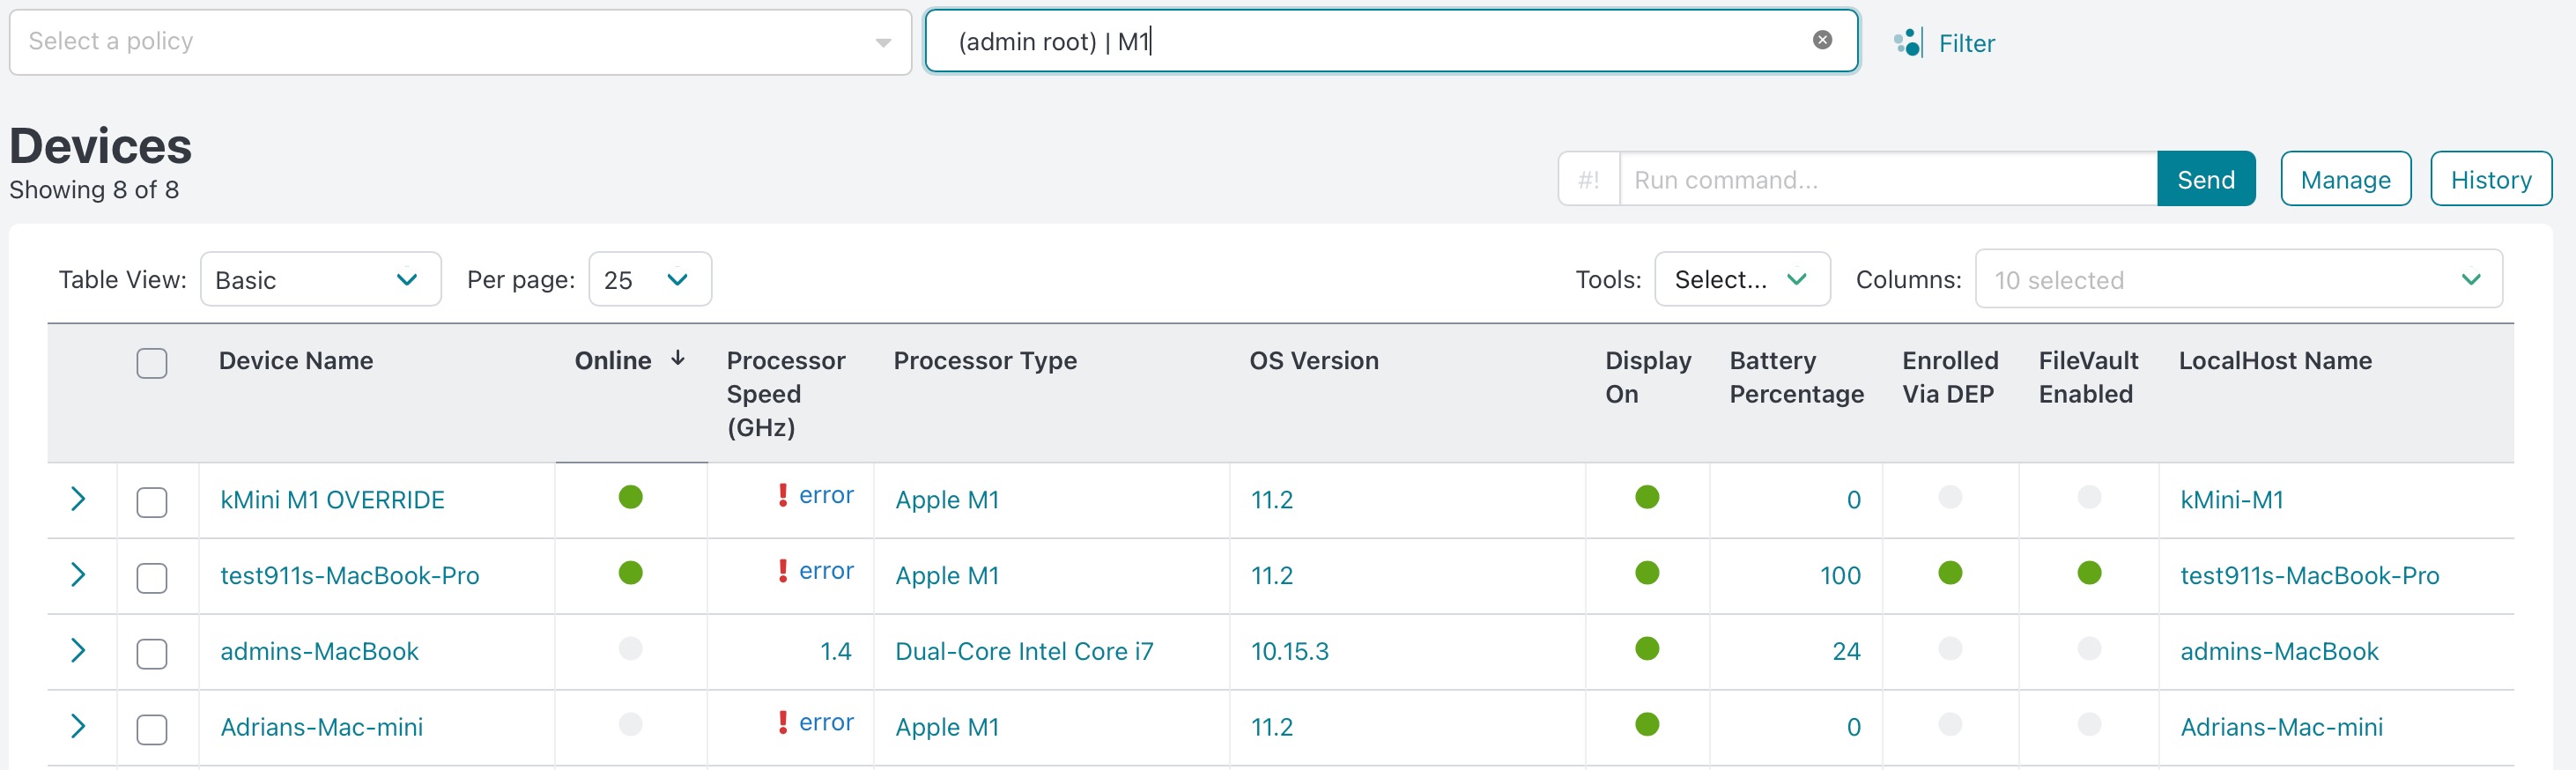Click the green Online dot for test911s-MacBook-Pro
This screenshot has height=770, width=2576.
630,573
